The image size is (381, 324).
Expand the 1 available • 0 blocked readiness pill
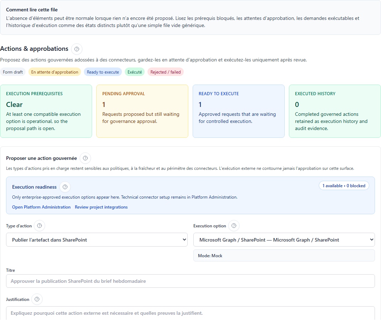coord(344,185)
